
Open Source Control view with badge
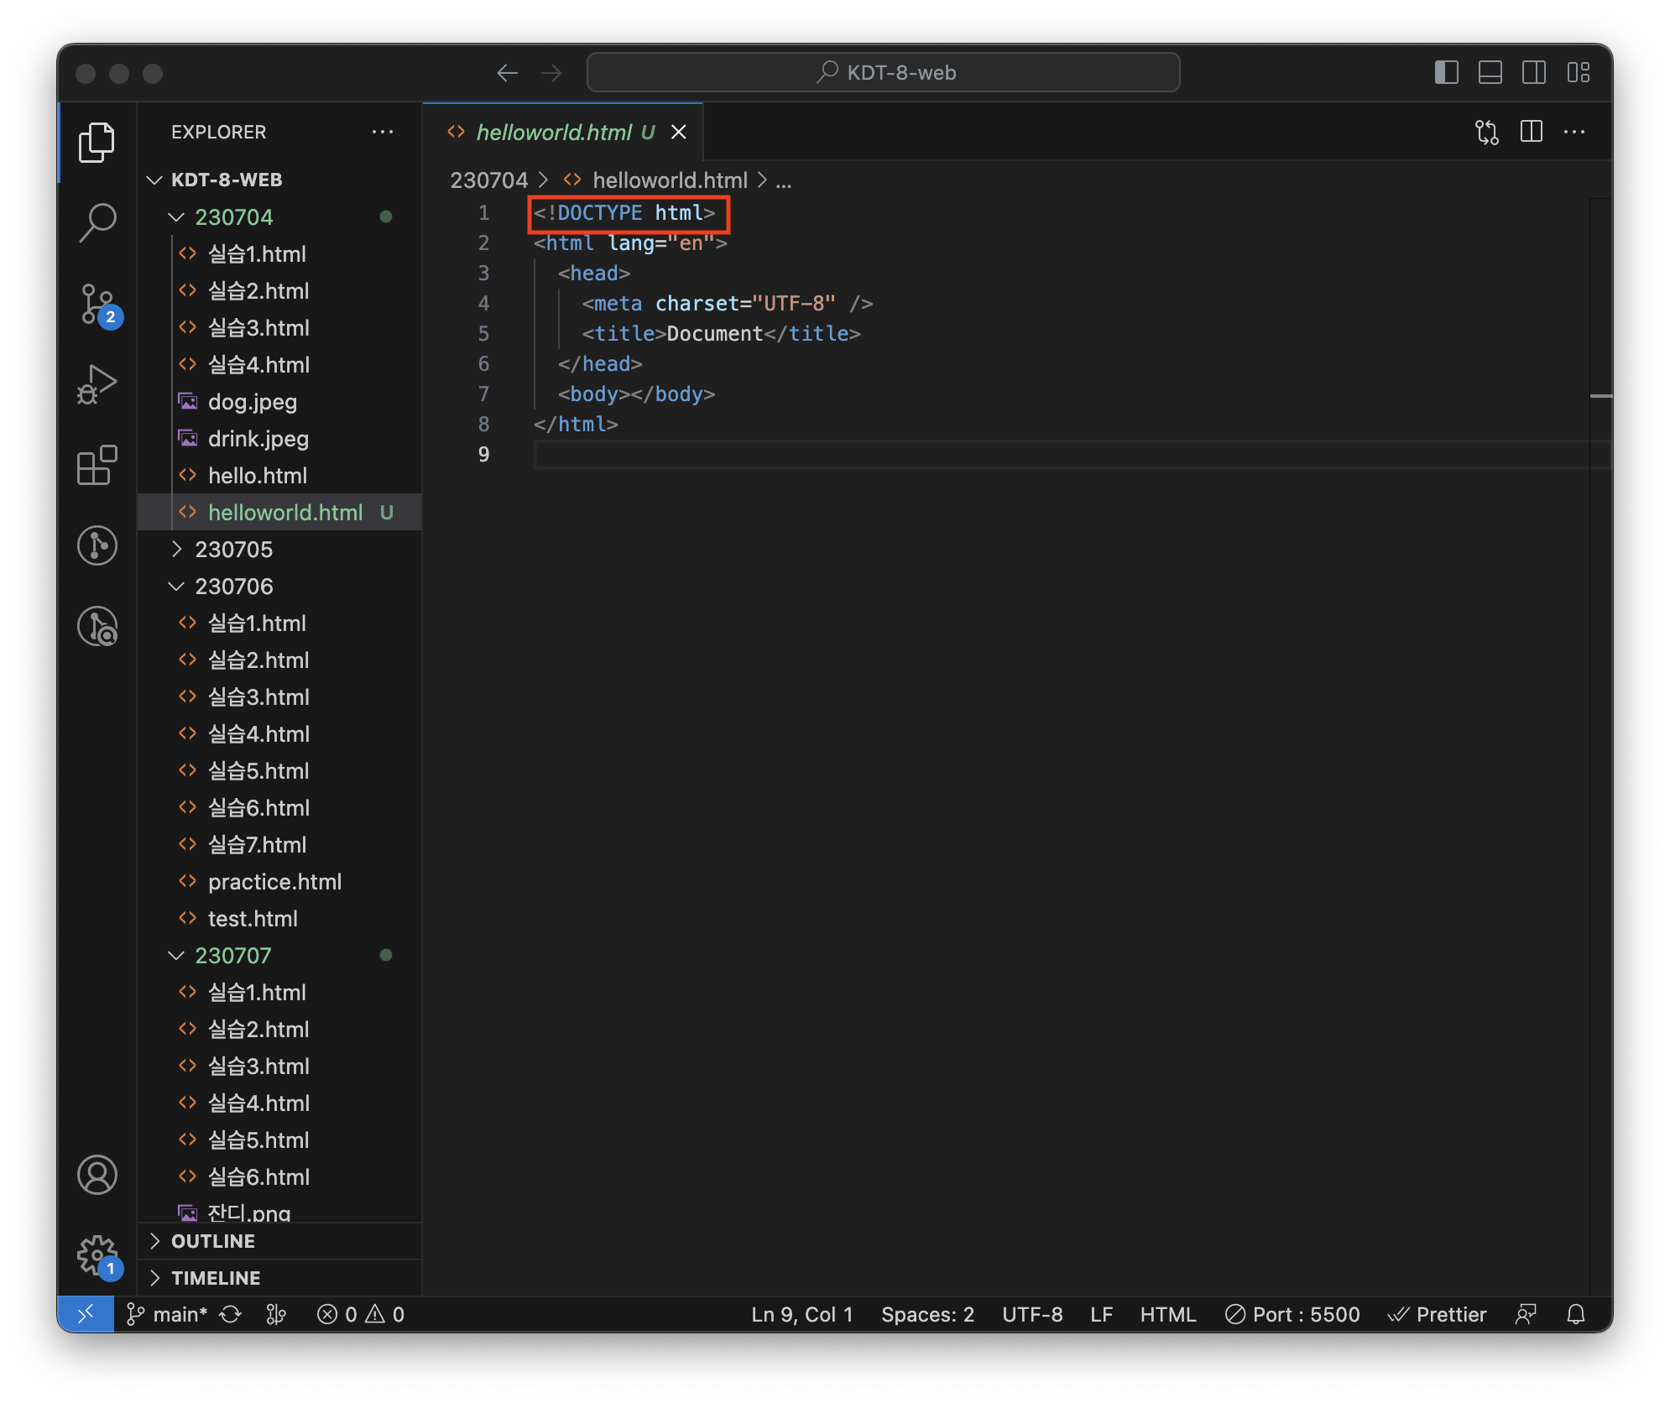(x=97, y=304)
